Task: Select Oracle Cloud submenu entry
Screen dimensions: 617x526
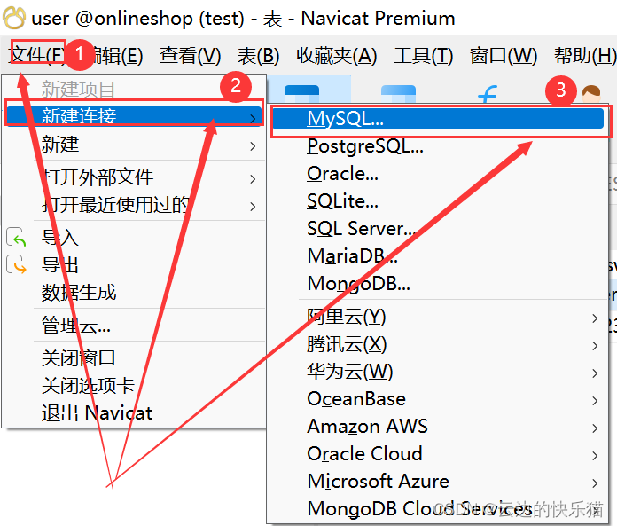Action: (438, 454)
